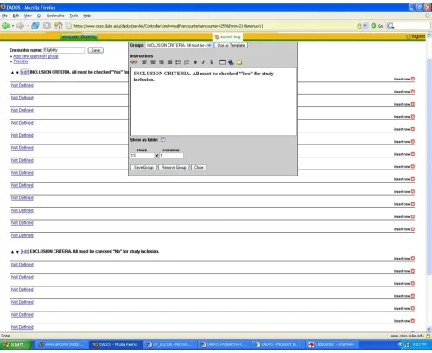Align instructions text left
The image size is (432, 353).
144,62
